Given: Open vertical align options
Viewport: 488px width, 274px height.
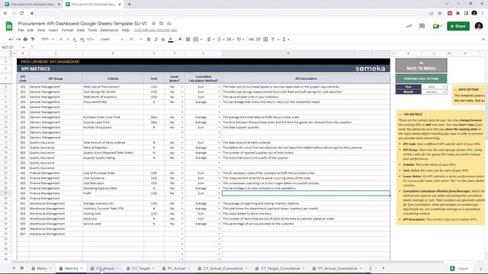Looking at the screenshot, I should click(x=220, y=40).
